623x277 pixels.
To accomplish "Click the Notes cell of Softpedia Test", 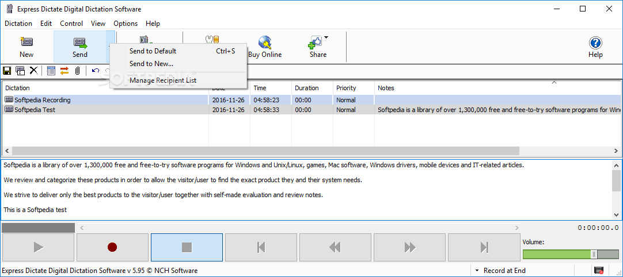I will coord(498,110).
